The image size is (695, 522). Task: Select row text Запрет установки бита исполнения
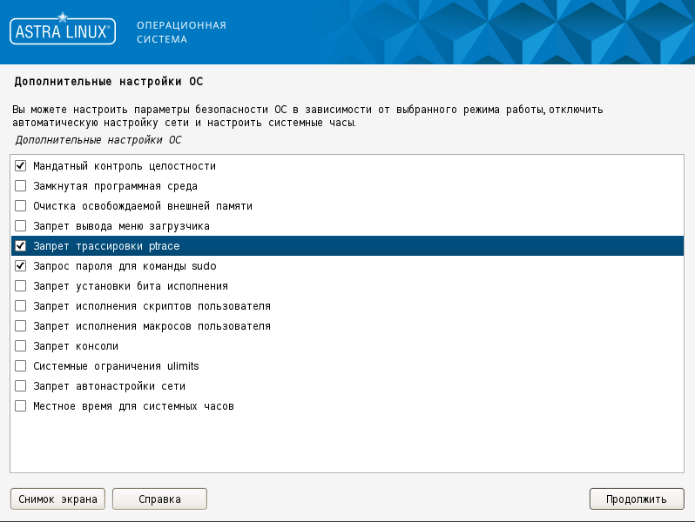[x=131, y=286]
